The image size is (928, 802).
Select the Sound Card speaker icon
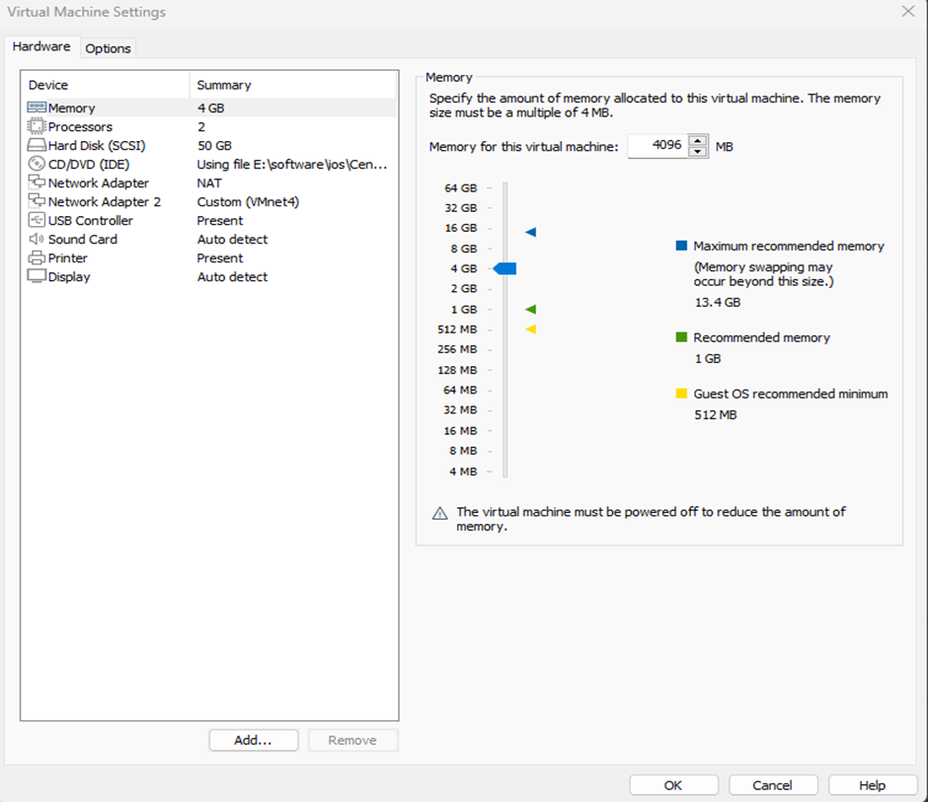[37, 239]
